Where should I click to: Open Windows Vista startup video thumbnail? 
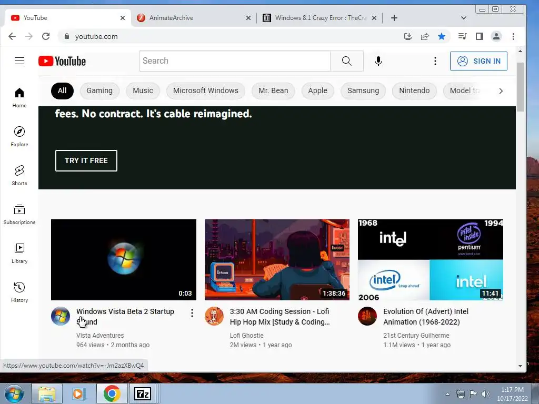point(124,260)
